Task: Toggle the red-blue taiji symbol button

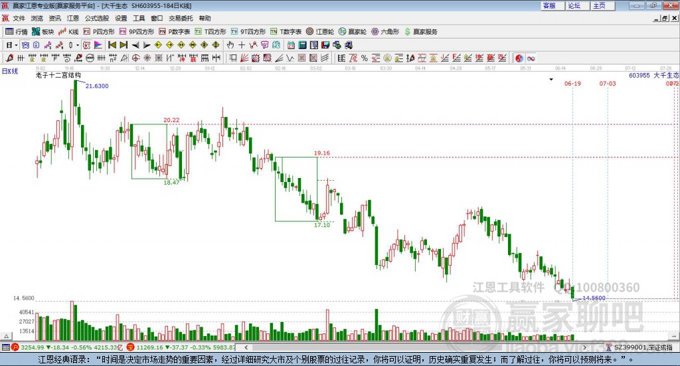Action: pos(519,58)
